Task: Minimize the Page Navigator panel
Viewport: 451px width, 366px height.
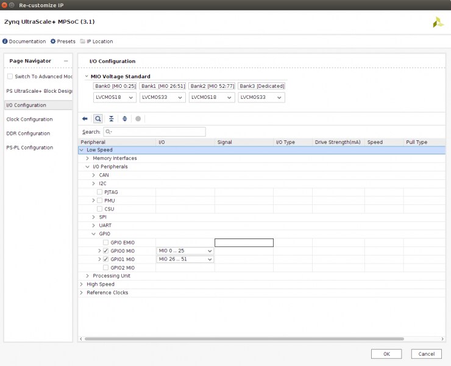Action: pyautogui.click(x=66, y=61)
